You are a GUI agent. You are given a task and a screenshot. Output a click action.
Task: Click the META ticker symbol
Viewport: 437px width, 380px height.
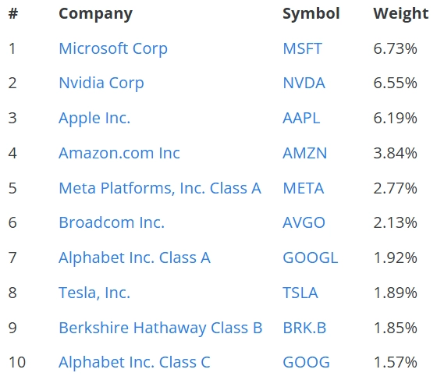point(304,188)
